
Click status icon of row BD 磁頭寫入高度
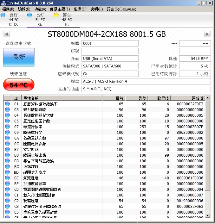[7, 172]
